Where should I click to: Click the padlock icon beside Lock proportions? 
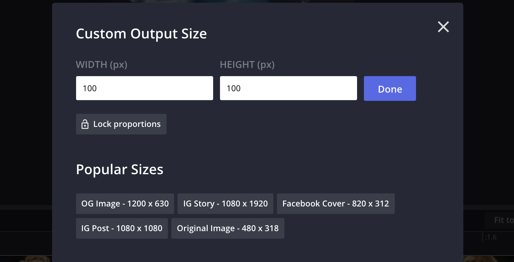click(x=85, y=124)
